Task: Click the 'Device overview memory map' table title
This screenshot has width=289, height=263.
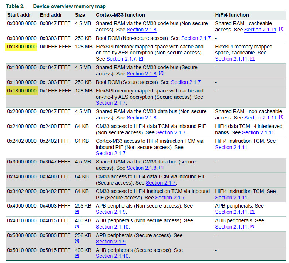Action: [69, 6]
